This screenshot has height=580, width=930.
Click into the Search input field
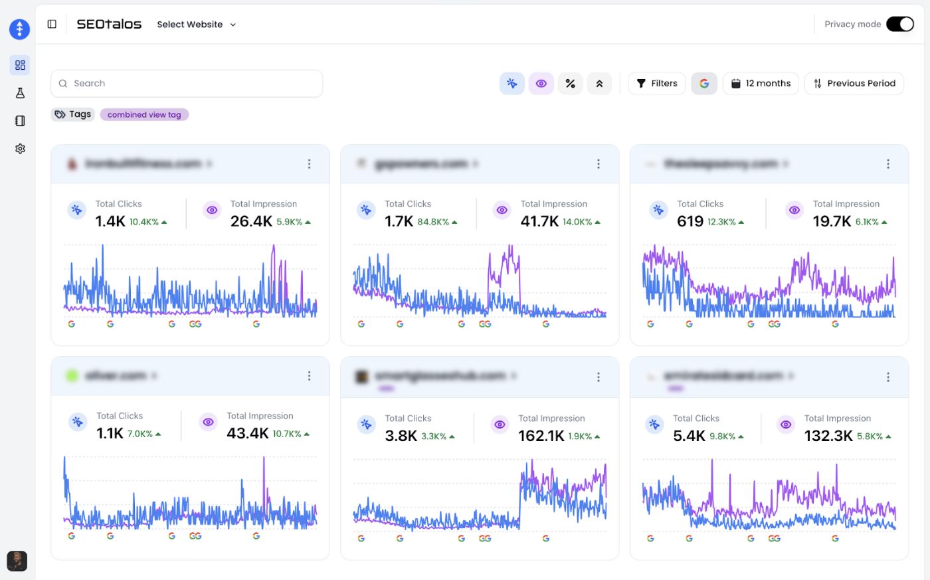point(193,84)
